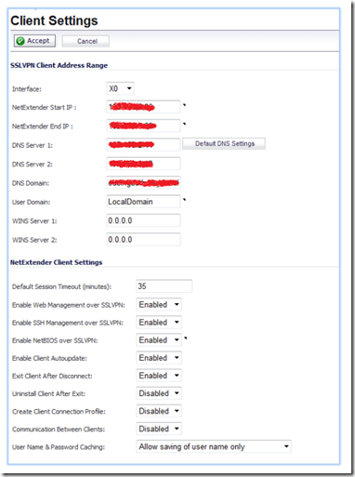355x477 pixels.
Task: Click the Accept button
Action: 34,41
